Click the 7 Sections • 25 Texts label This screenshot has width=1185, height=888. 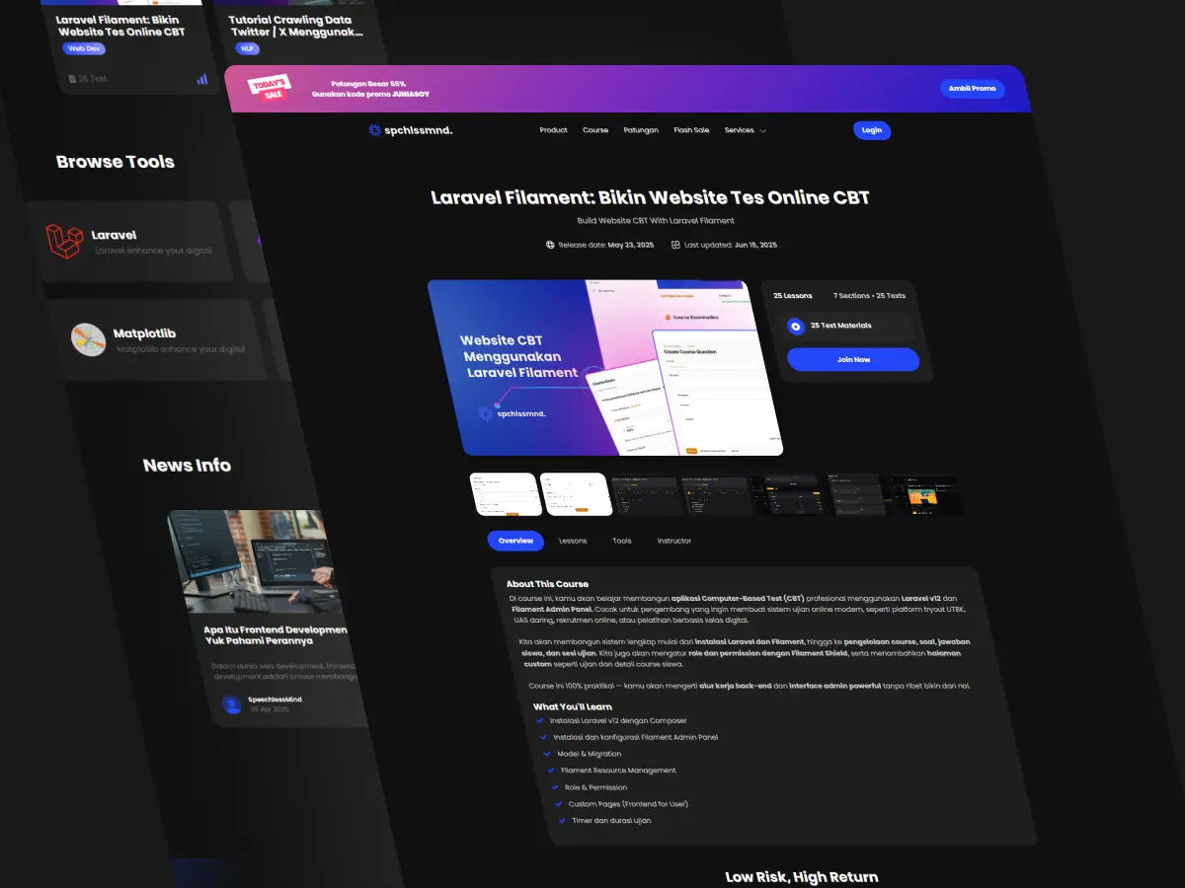[869, 296]
